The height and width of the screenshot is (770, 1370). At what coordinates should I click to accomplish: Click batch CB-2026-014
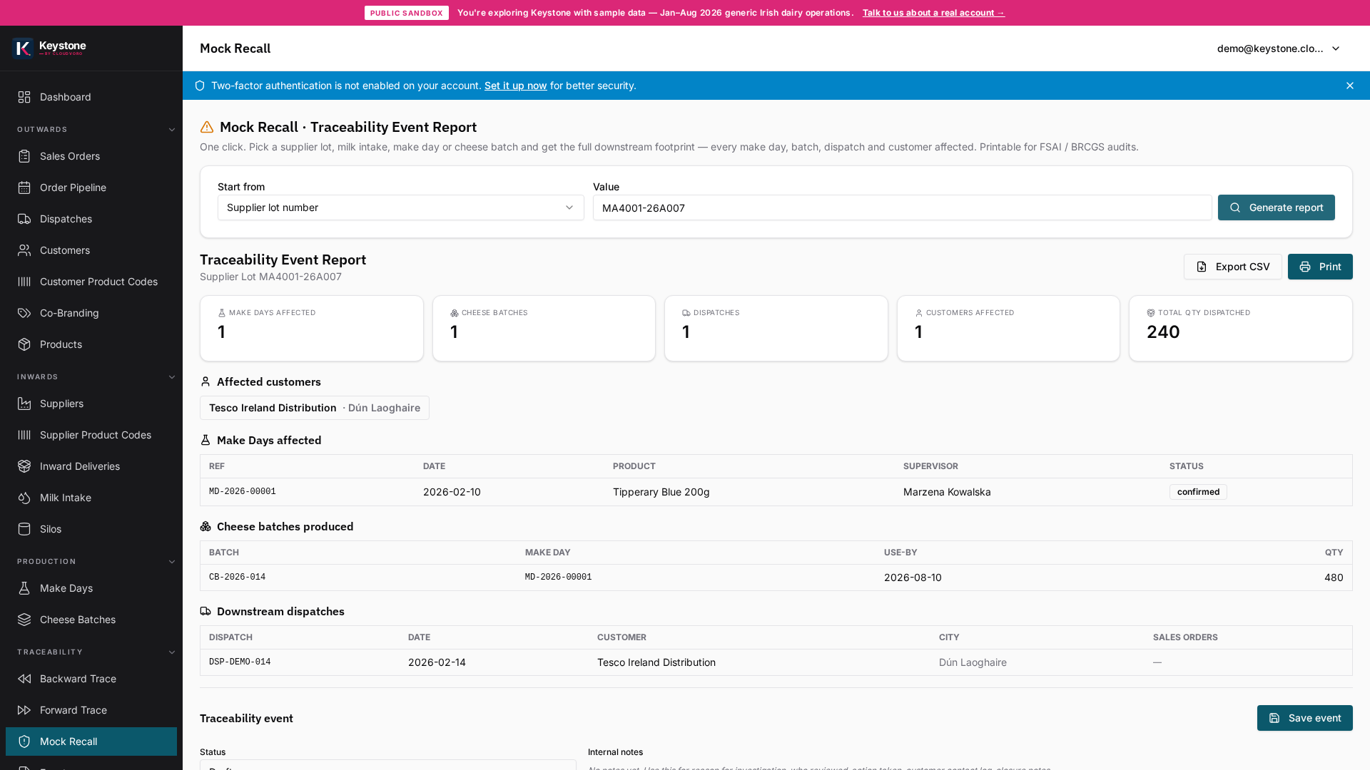point(237,577)
